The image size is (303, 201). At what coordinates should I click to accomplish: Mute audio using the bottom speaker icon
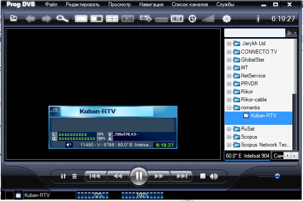[214, 176]
